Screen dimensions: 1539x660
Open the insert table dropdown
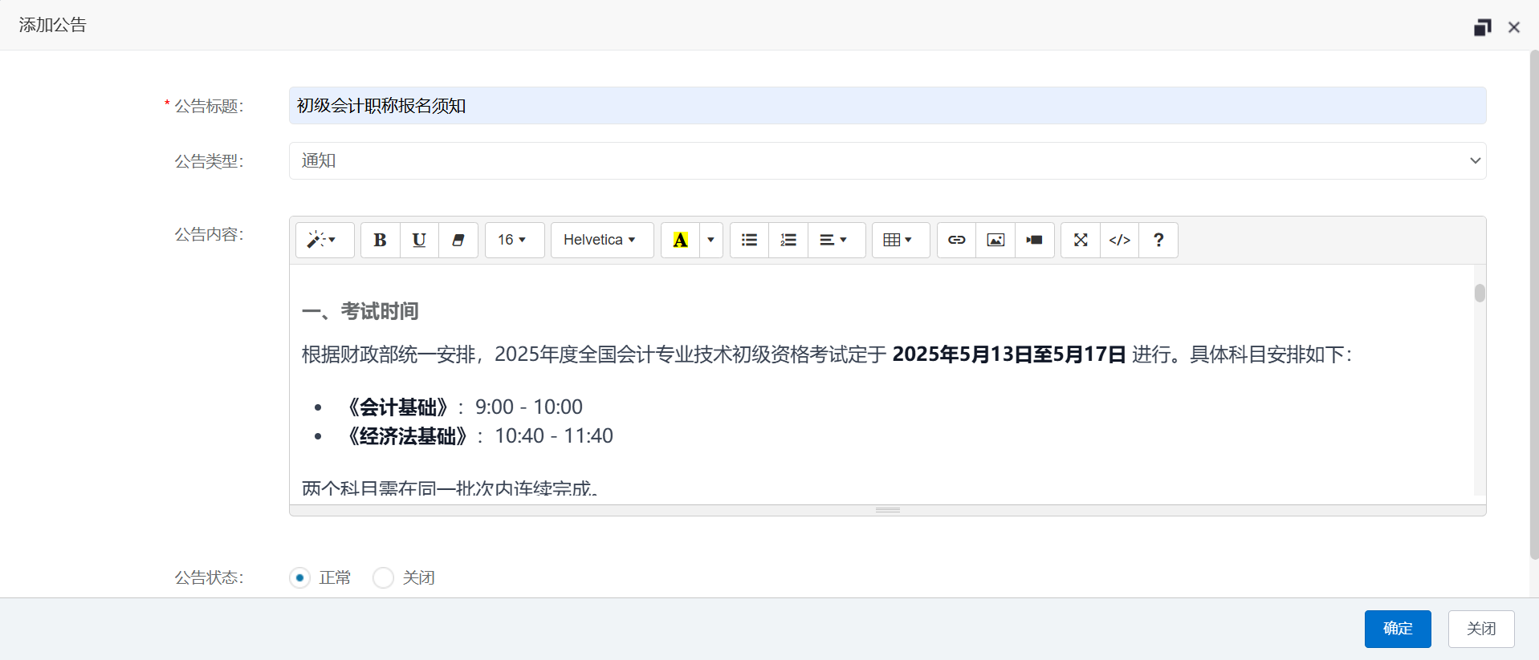point(901,240)
